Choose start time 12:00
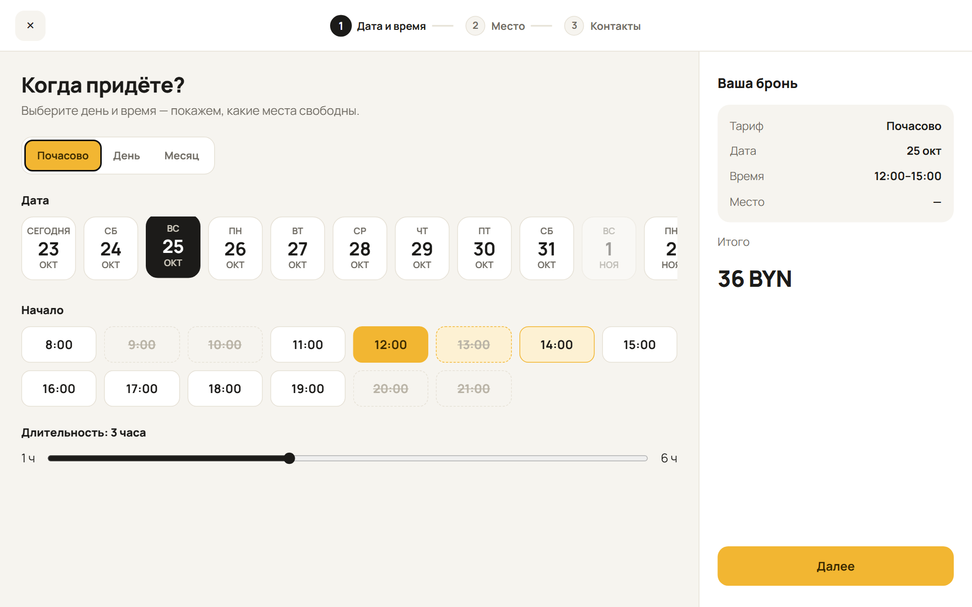Image resolution: width=972 pixels, height=607 pixels. (x=391, y=344)
